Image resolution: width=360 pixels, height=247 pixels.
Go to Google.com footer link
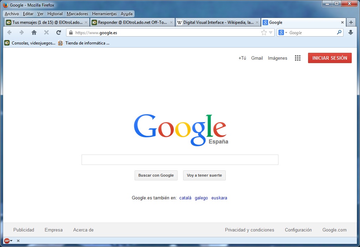point(335,230)
